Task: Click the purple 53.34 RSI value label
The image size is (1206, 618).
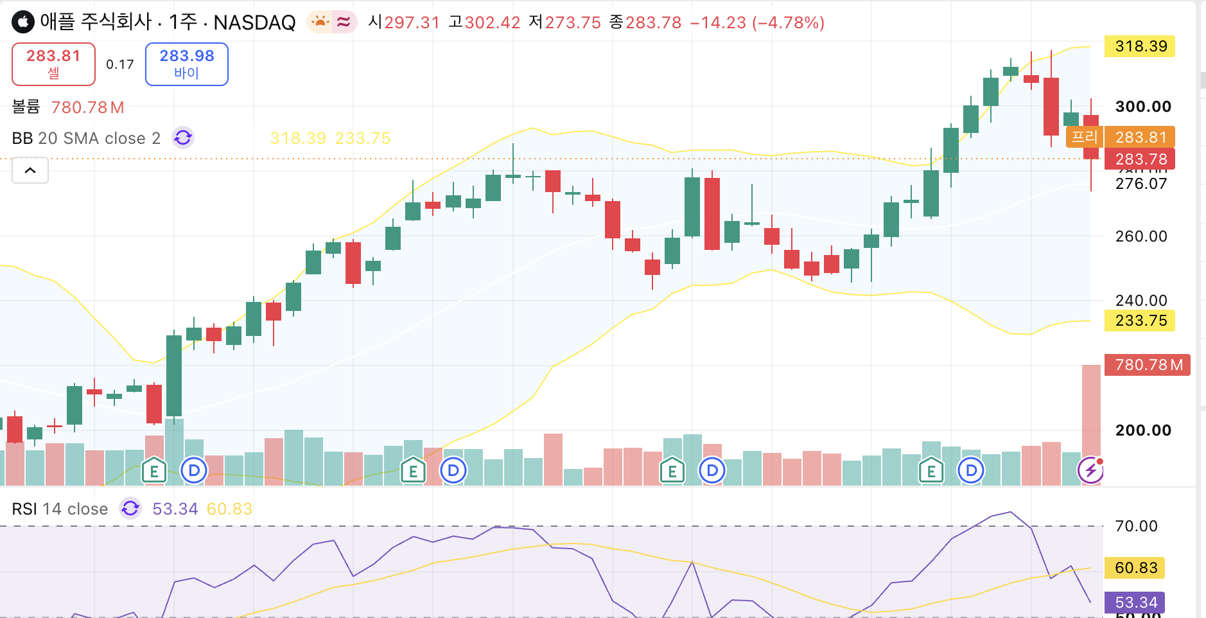Action: pyautogui.click(x=1135, y=603)
